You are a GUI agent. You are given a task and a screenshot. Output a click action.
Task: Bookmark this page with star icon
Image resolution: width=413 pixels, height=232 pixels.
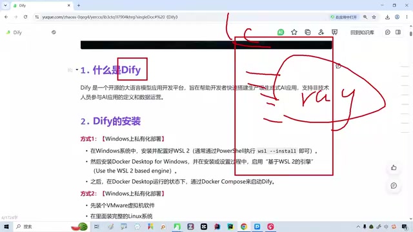pos(374,17)
